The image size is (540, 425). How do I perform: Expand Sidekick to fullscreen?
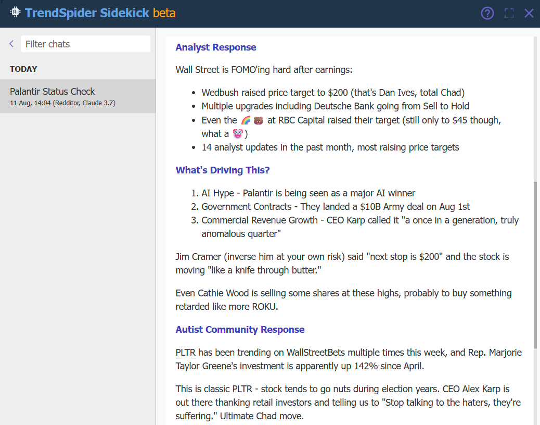(509, 13)
